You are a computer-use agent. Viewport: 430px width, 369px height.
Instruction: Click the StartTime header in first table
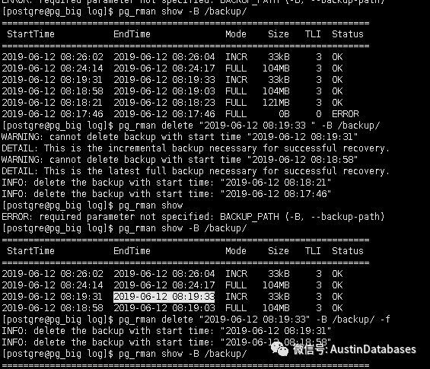click(30, 34)
